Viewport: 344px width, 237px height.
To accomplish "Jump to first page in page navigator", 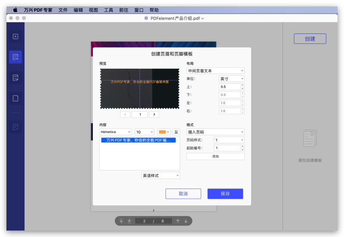I will point(121,221).
